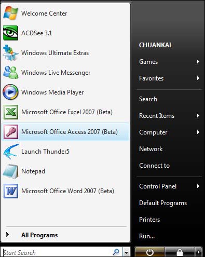Viewport: 205px width, 257px height.
Task: Click the Launch Thunder5 bird icon
Action: pyautogui.click(x=11, y=152)
